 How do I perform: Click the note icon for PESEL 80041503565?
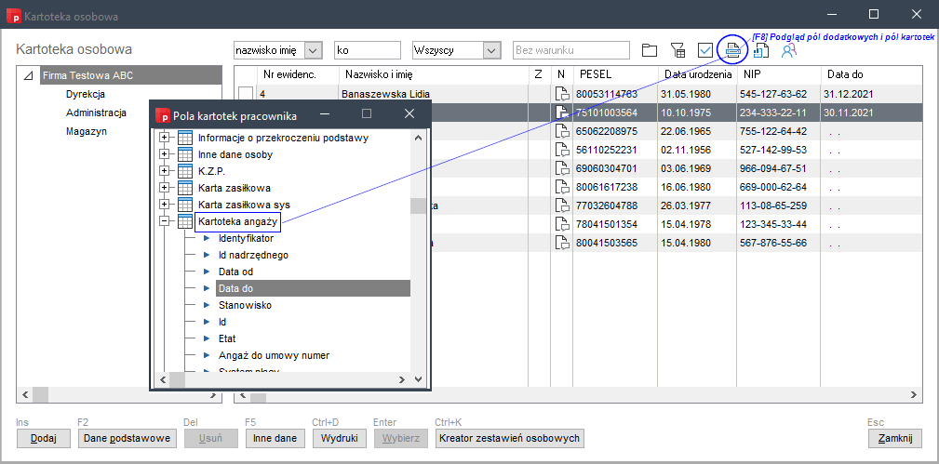[562, 243]
